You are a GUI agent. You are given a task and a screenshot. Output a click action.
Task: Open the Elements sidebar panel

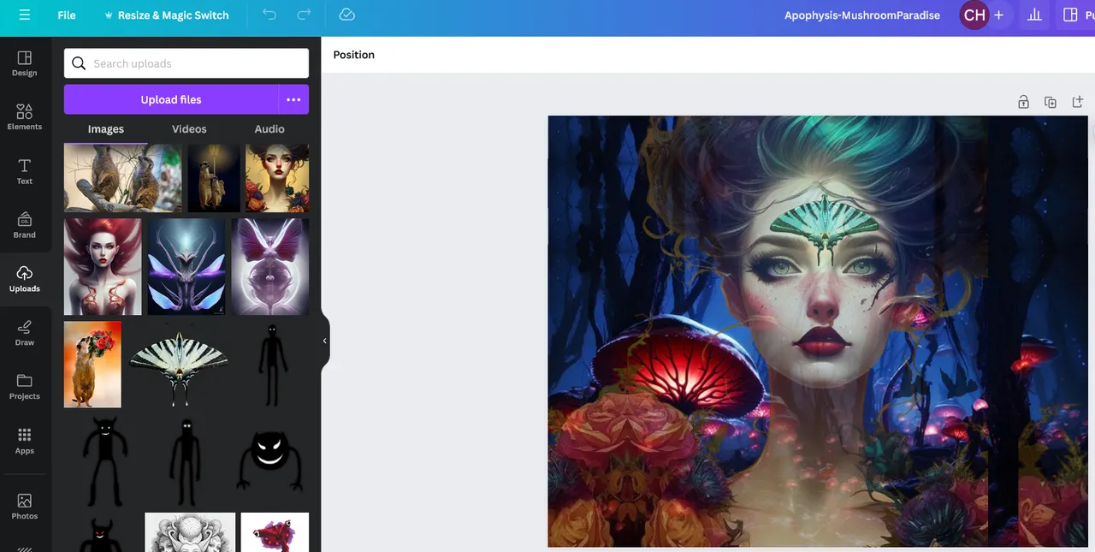coord(25,117)
